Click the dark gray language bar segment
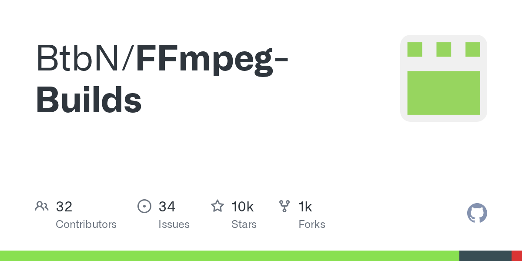Viewport: 522px width, 261px height. coord(485,256)
